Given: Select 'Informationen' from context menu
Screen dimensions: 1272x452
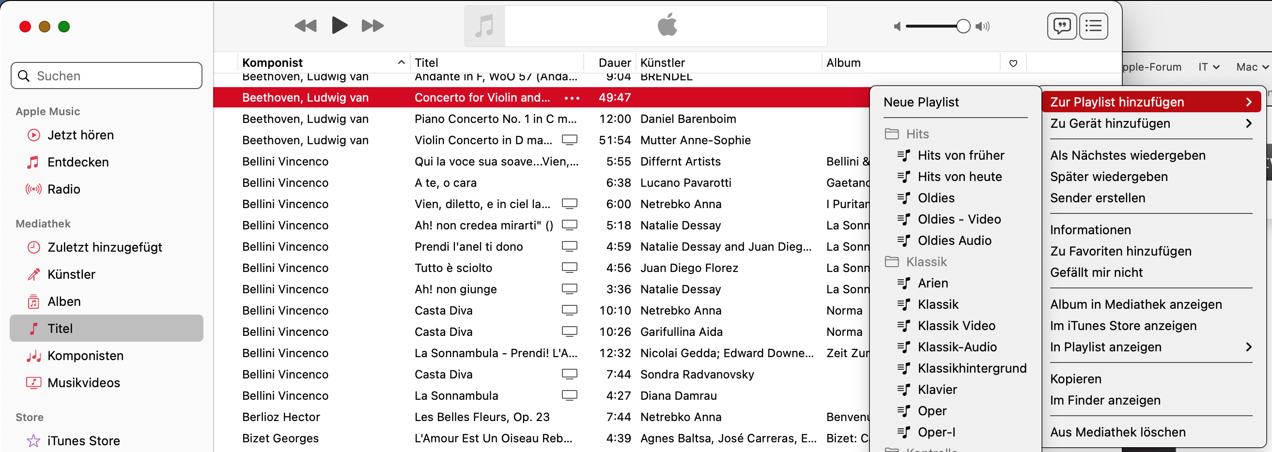Looking at the screenshot, I should 1090,230.
